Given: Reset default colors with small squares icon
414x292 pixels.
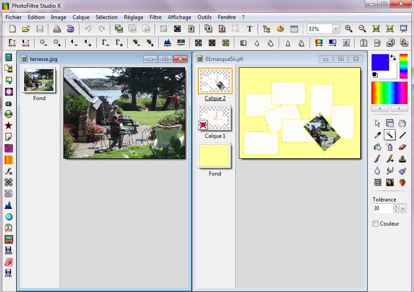Looking at the screenshot, I should (375, 75).
